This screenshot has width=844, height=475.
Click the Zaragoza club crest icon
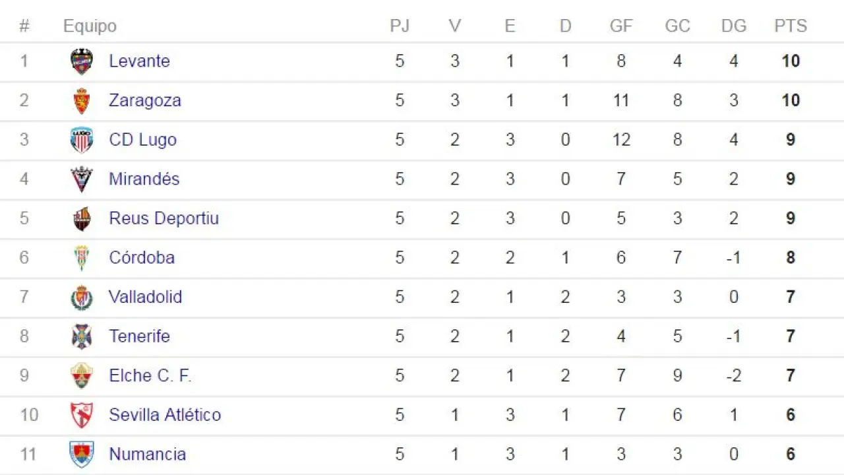click(x=82, y=100)
